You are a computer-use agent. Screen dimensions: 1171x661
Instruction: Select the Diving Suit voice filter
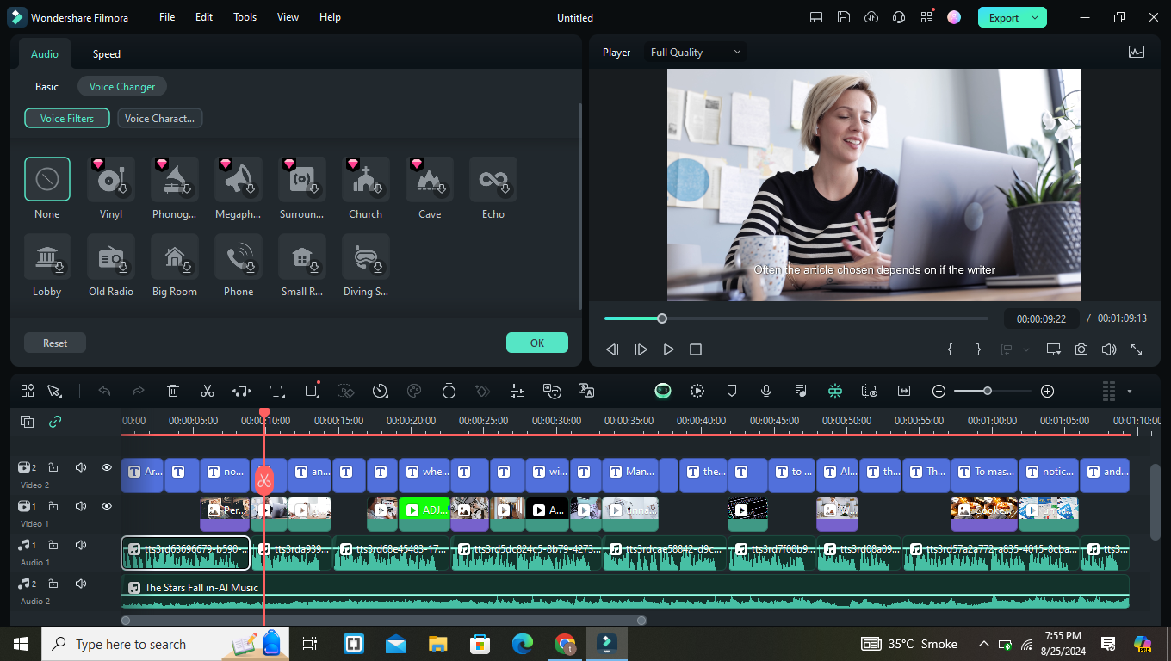(366, 257)
